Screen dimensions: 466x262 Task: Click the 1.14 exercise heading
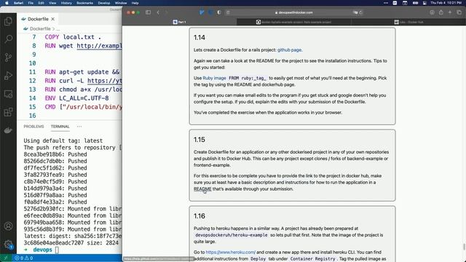click(199, 38)
